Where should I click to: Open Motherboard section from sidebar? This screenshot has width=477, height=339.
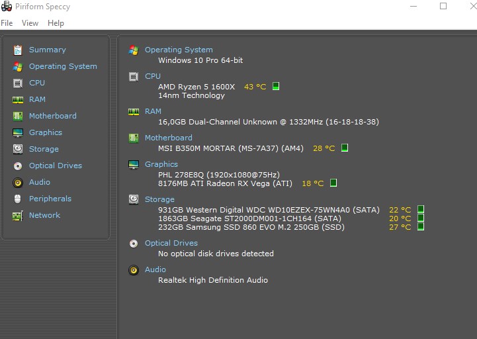[x=53, y=116]
